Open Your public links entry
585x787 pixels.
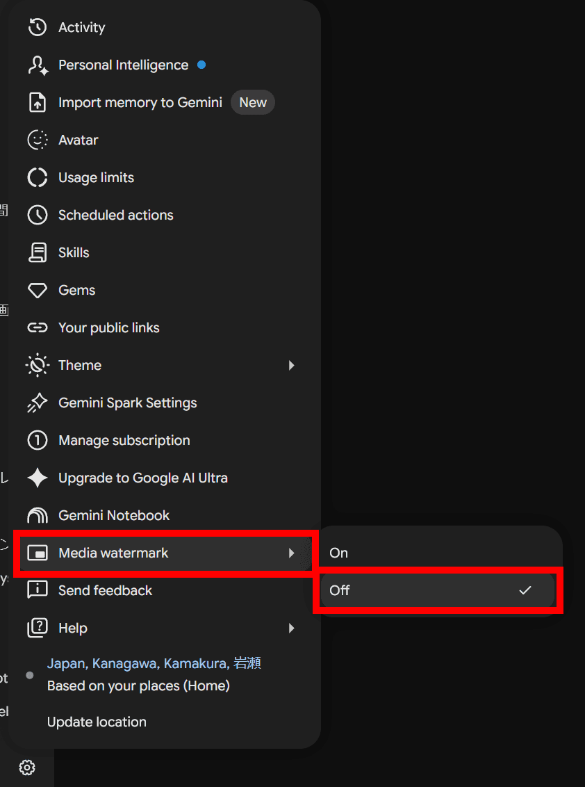click(165, 327)
